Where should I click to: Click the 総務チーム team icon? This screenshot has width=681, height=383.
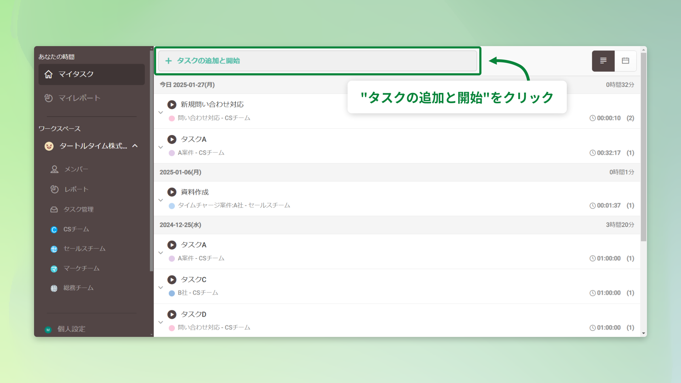click(x=54, y=288)
